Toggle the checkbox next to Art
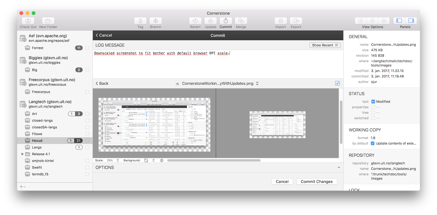This screenshot has height=215, width=437. pos(87,114)
